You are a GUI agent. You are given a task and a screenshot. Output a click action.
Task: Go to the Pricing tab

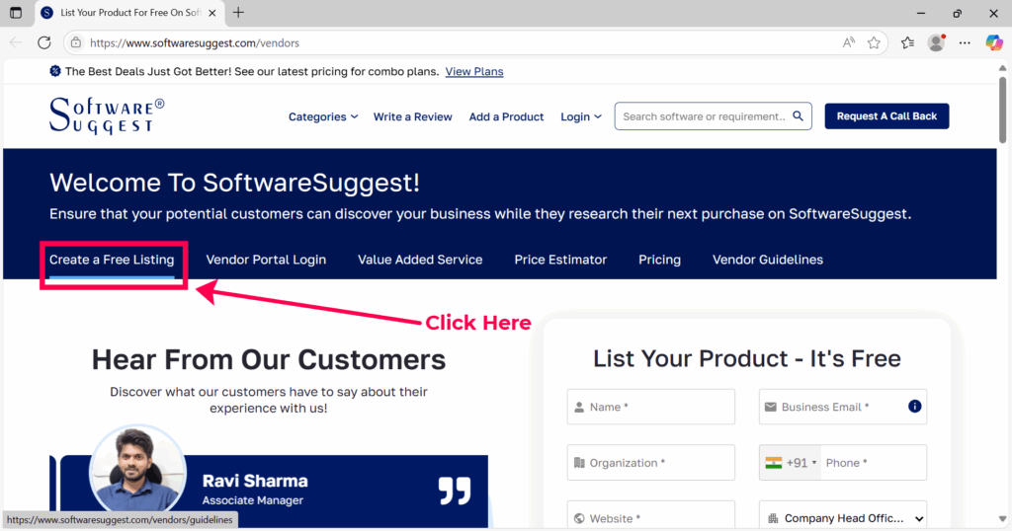659,260
